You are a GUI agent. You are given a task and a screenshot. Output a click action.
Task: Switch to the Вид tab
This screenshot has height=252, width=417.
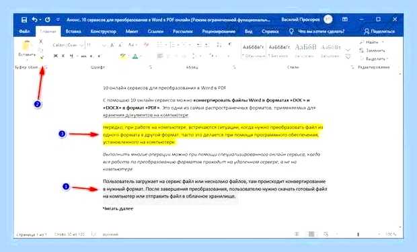tap(249, 32)
